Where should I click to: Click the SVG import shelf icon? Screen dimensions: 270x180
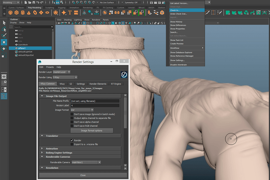(76, 13)
